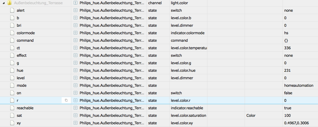Image resolution: width=318 pixels, height=127 pixels.
Task: Click the homeautomation value of mode
Action: click(299, 86)
